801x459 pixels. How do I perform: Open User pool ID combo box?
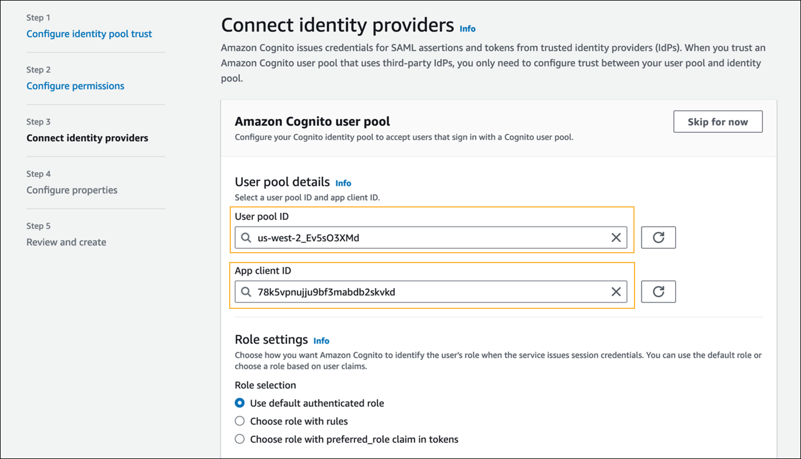431,238
